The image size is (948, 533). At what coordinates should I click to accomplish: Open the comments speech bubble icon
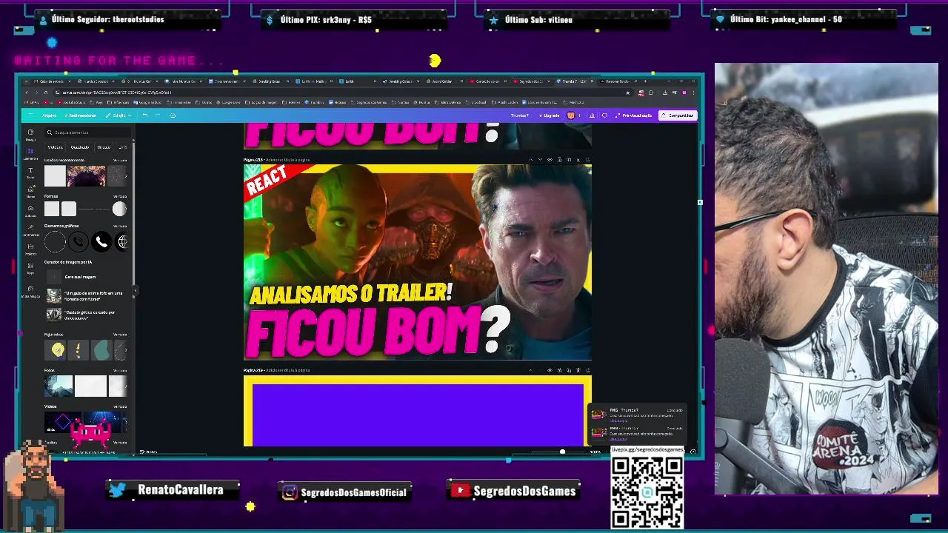tap(604, 115)
